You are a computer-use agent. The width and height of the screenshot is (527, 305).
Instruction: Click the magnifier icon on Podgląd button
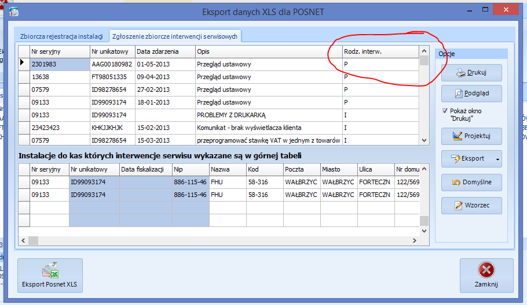(x=459, y=94)
